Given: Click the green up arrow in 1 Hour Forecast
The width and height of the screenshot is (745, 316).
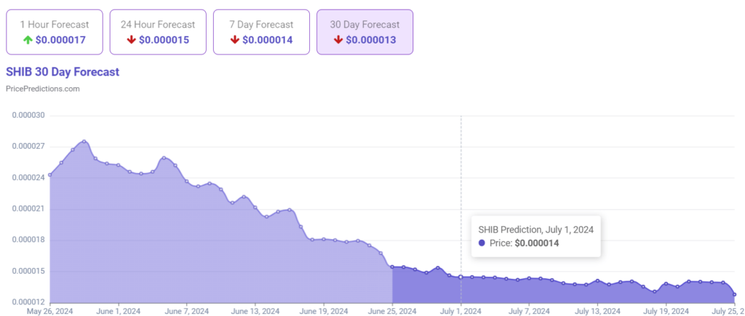Looking at the screenshot, I should tap(28, 39).
